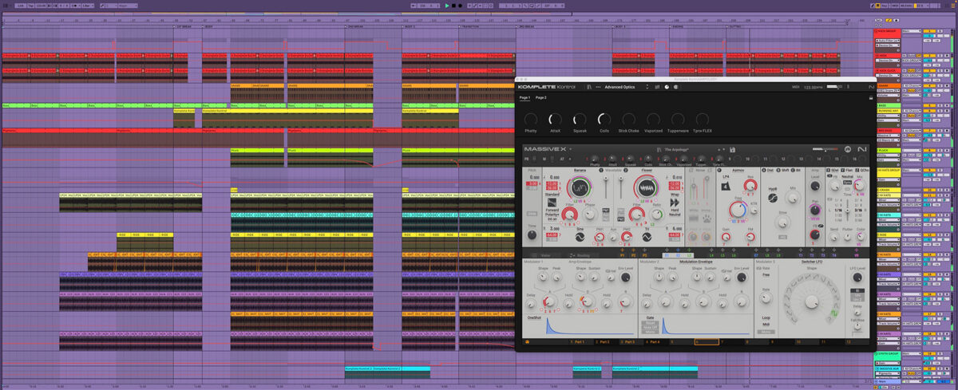This screenshot has width=958, height=390.
Task: Expand the Massive X logo menu arrow
Action: (570, 149)
